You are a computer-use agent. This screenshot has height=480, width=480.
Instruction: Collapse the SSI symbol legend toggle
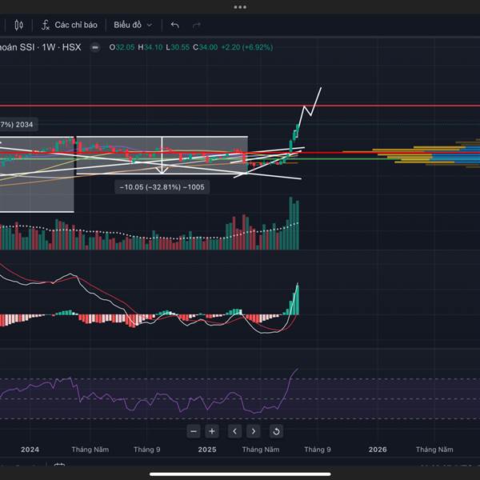pyautogui.click(x=95, y=48)
